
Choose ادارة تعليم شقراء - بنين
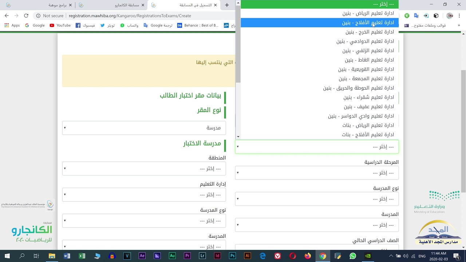[320, 97]
